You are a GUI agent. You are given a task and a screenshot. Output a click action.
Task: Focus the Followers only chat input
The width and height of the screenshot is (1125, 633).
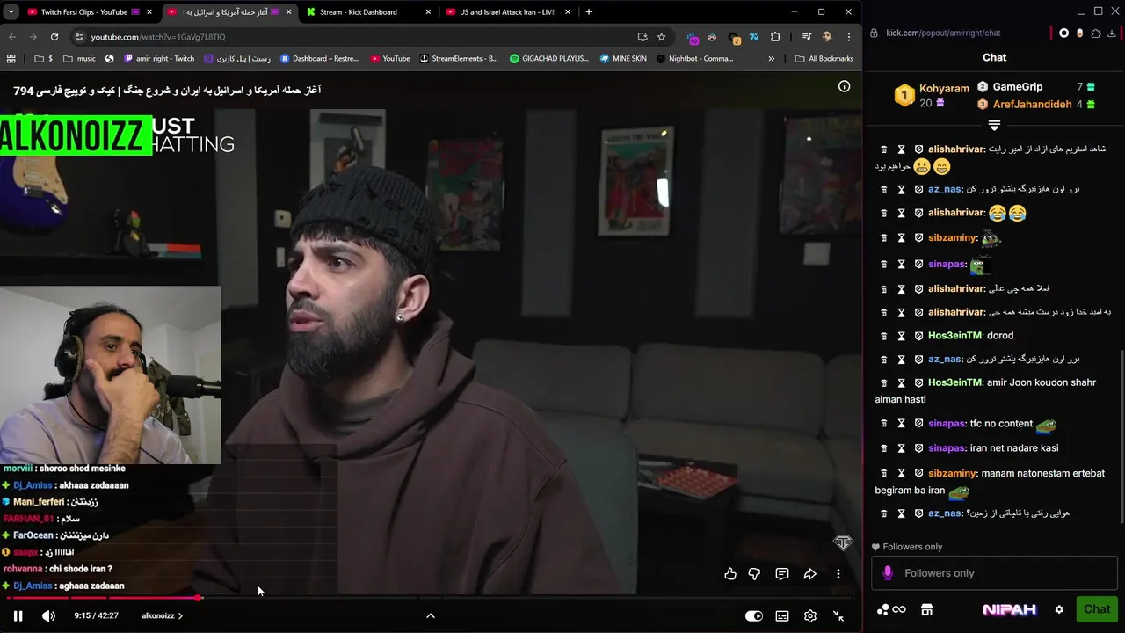(x=994, y=573)
